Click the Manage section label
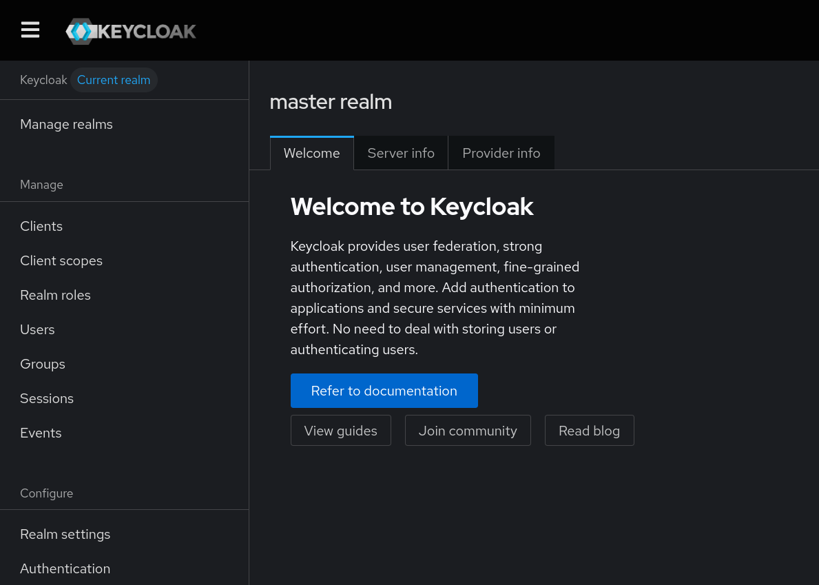Screen dimensions: 819x585 [41, 185]
